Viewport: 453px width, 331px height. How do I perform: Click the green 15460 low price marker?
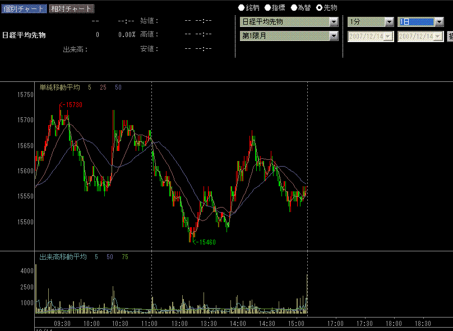[205, 242]
